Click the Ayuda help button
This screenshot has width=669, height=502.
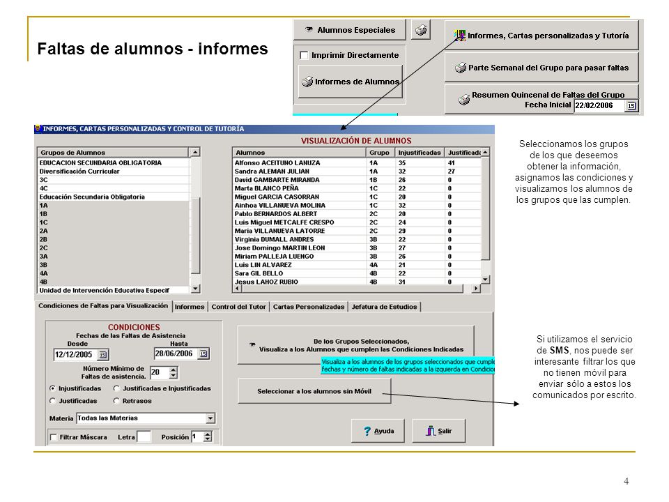pos(379,431)
